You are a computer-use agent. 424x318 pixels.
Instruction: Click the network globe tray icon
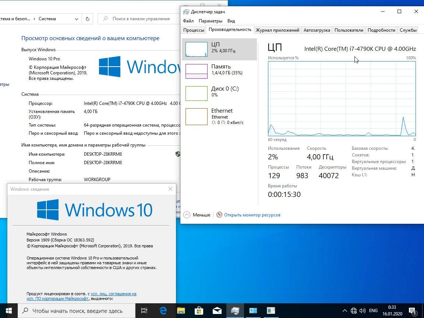click(x=353, y=311)
